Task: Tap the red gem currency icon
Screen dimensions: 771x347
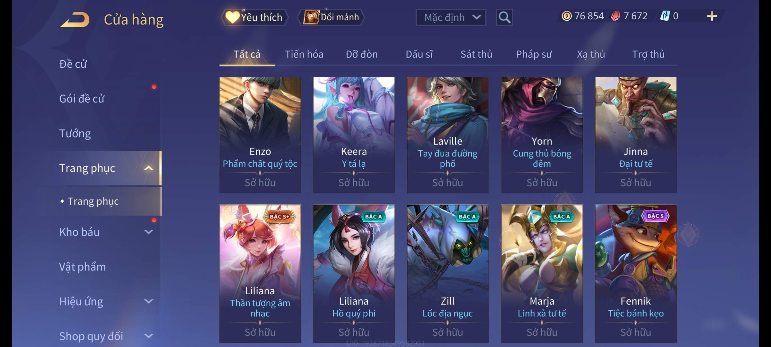Action: (x=616, y=16)
